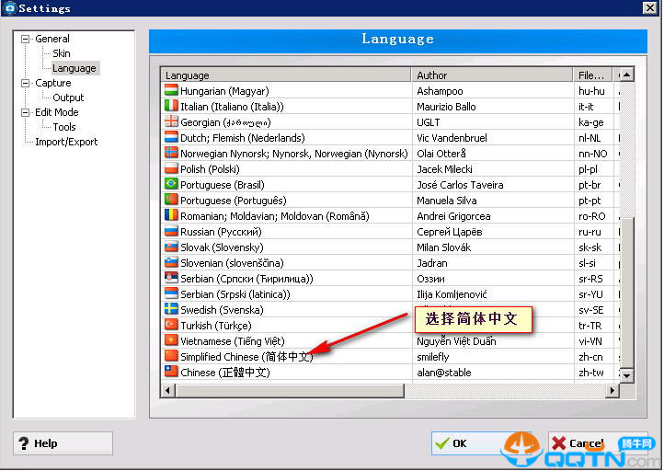Click the Vietnamese flag icon

(x=170, y=340)
